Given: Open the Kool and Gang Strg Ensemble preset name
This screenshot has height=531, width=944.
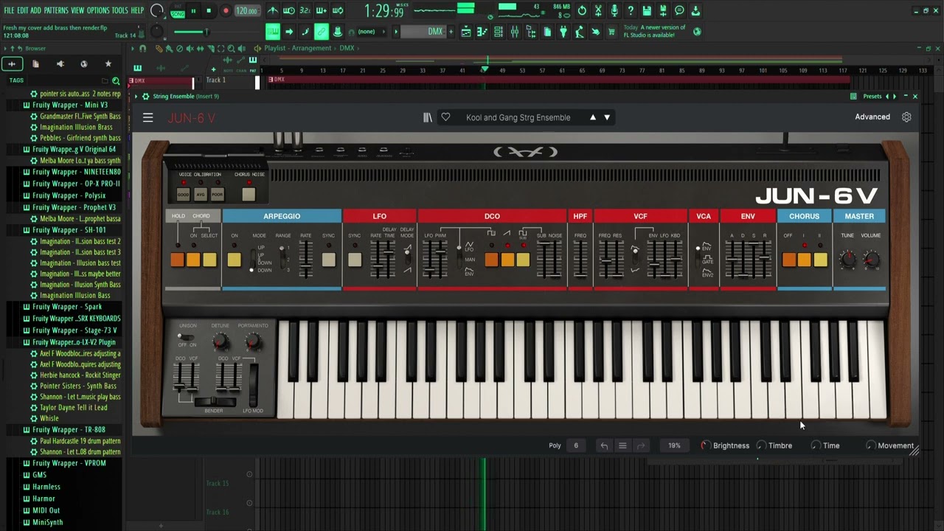Looking at the screenshot, I should pyautogui.click(x=518, y=117).
